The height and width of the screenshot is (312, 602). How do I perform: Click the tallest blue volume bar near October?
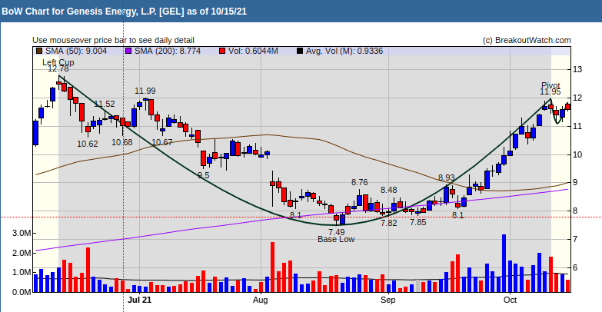click(504, 264)
